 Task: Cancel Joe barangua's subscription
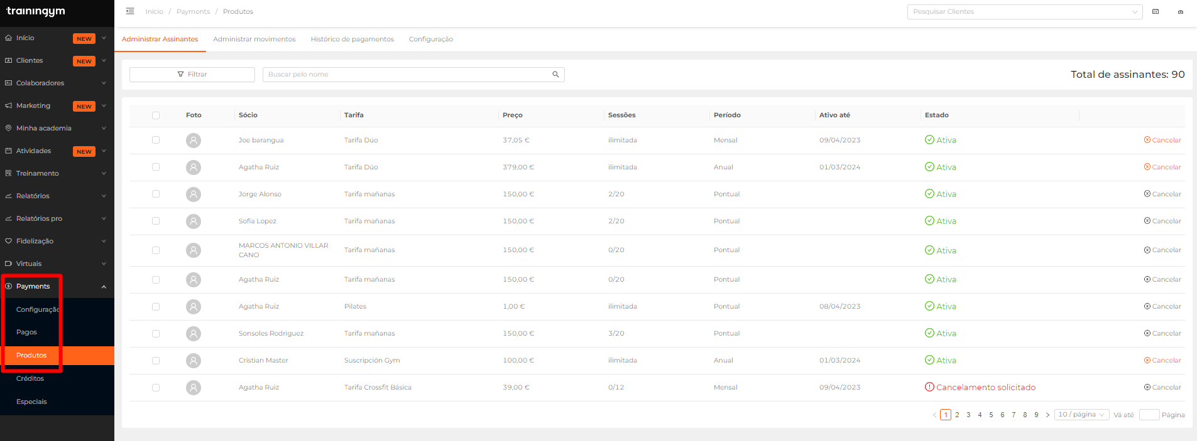[1162, 140]
